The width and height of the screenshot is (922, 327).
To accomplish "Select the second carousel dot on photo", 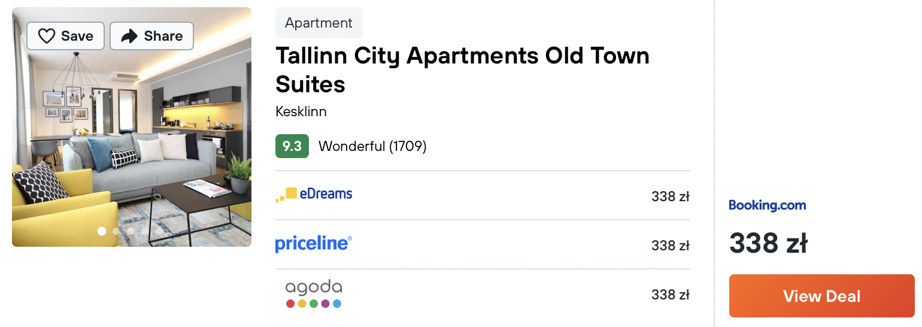I will (116, 231).
